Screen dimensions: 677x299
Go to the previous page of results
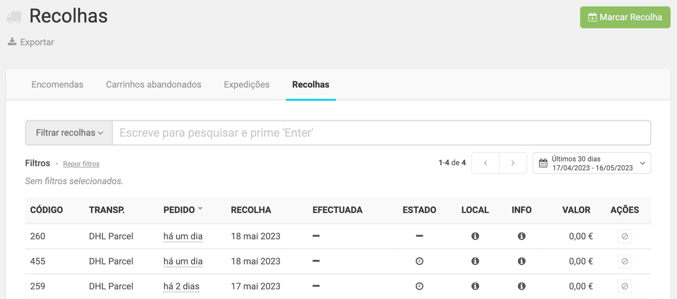[x=485, y=163]
